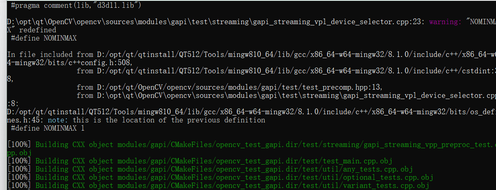Image resolution: width=496 pixels, height=190 pixels.
Task: Click the "In file included from" text
Action: [46, 54]
